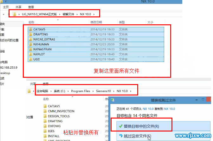
Task: Select the CMM_INSPECTION folder
Action: pos(59,111)
